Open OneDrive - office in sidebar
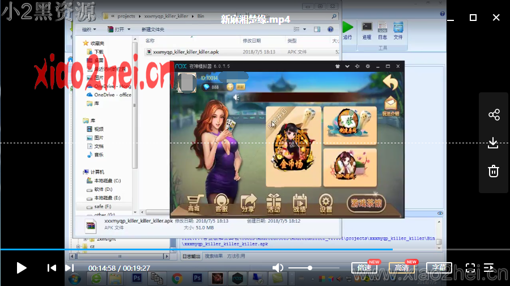The height and width of the screenshot is (286, 510). [x=109, y=95]
